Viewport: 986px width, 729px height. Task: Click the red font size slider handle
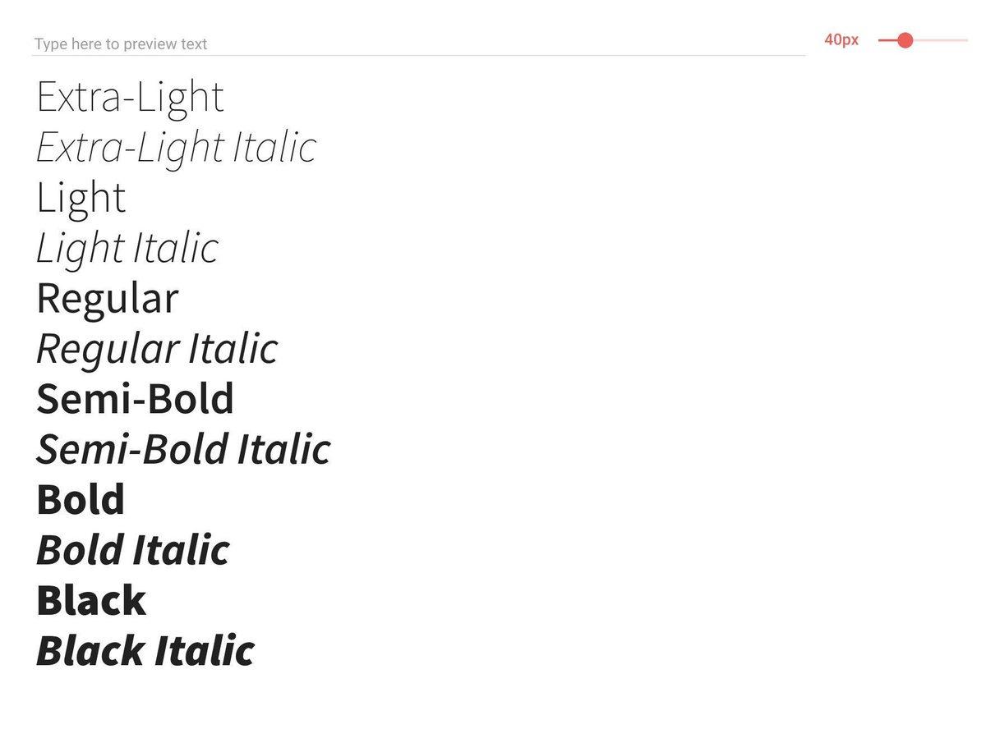905,40
